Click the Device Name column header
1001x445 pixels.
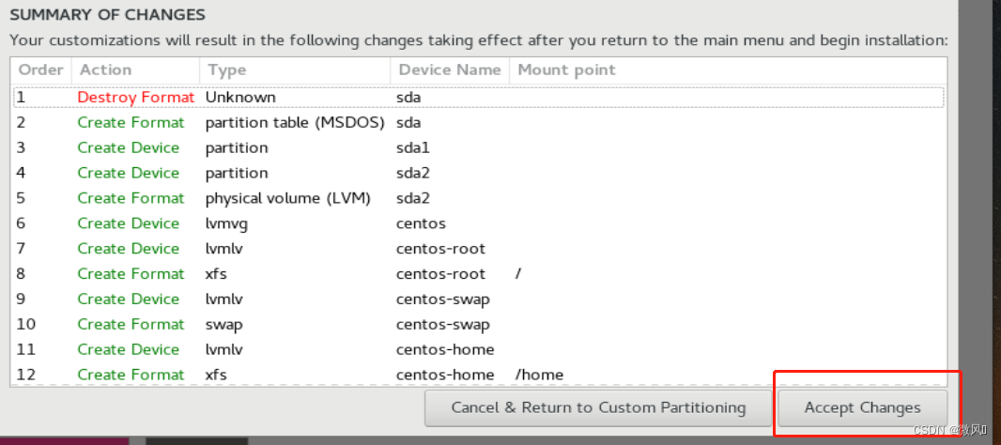(x=450, y=69)
